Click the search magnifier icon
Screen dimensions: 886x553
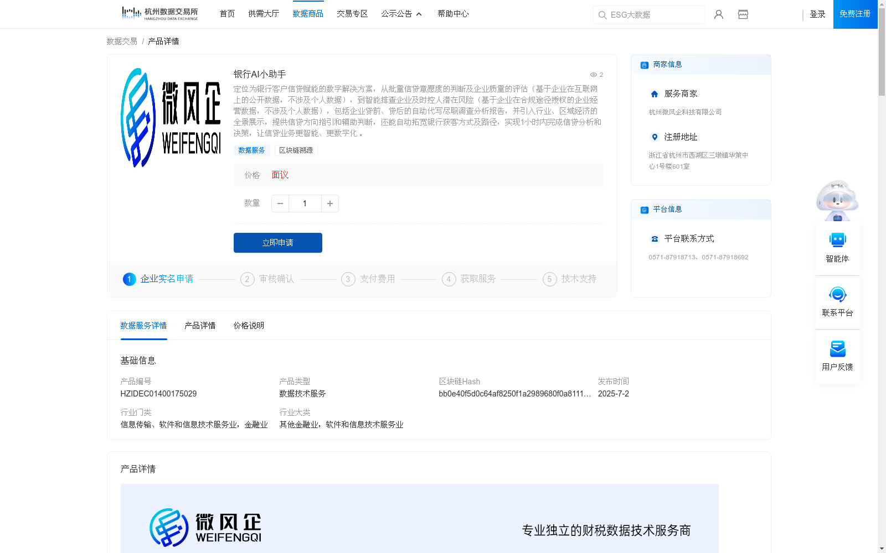click(602, 15)
